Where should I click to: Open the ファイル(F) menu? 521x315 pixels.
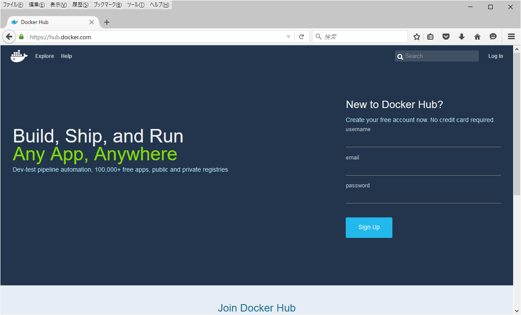[13, 5]
